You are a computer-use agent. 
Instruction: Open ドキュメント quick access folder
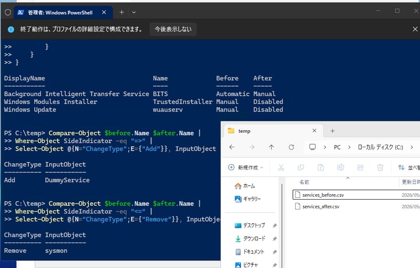coord(250,251)
